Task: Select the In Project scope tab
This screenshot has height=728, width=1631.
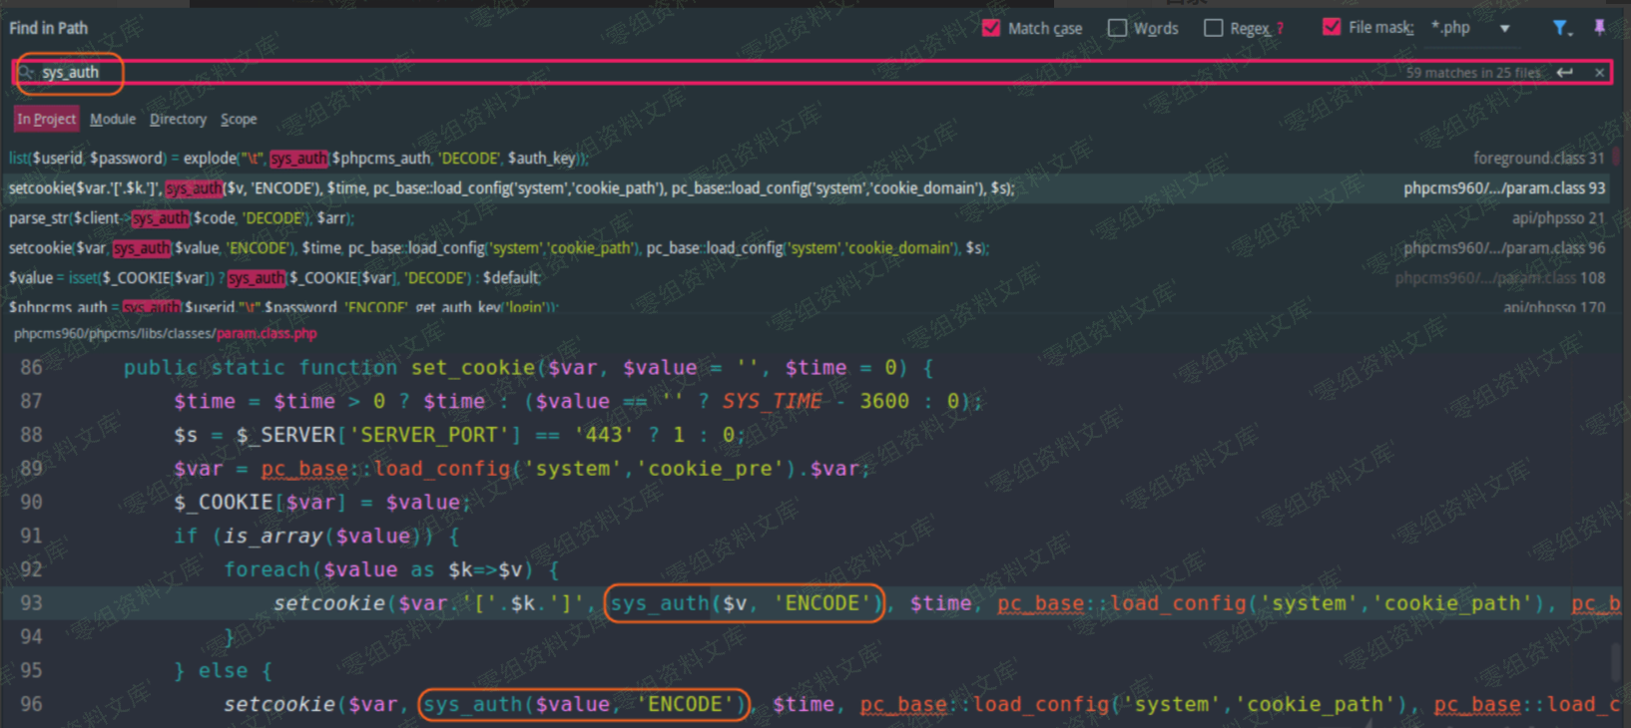Action: 46,119
